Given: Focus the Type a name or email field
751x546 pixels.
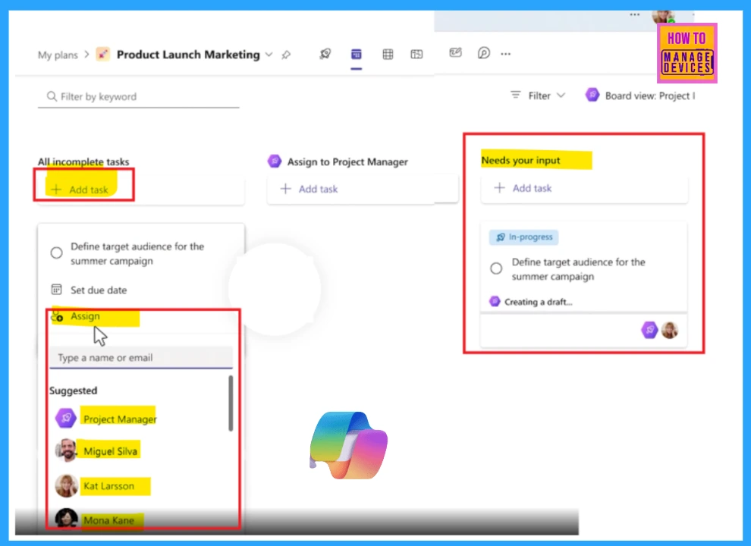Looking at the screenshot, I should [x=141, y=358].
